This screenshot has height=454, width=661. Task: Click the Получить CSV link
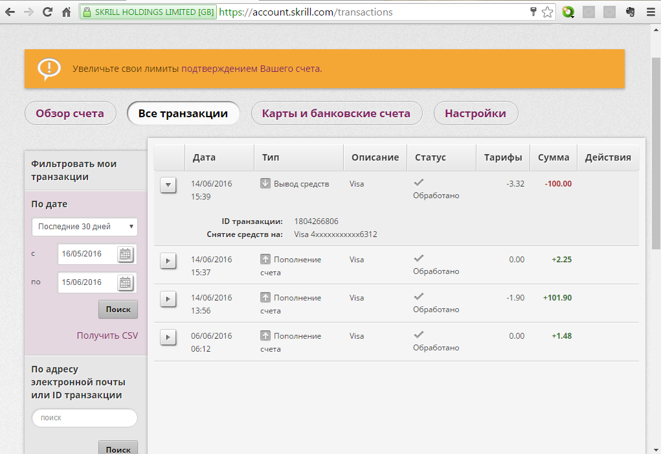[107, 335]
